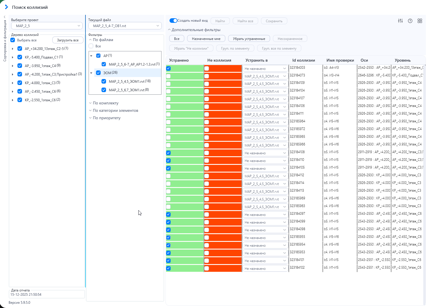
Task: Click the blue arrow app logo
Action: pos(6,7)
